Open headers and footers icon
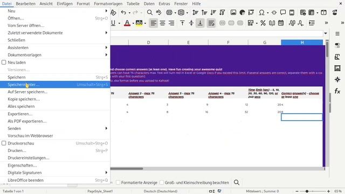Image resolution: width=345 pixels, height=194 pixels. pos(292,12)
